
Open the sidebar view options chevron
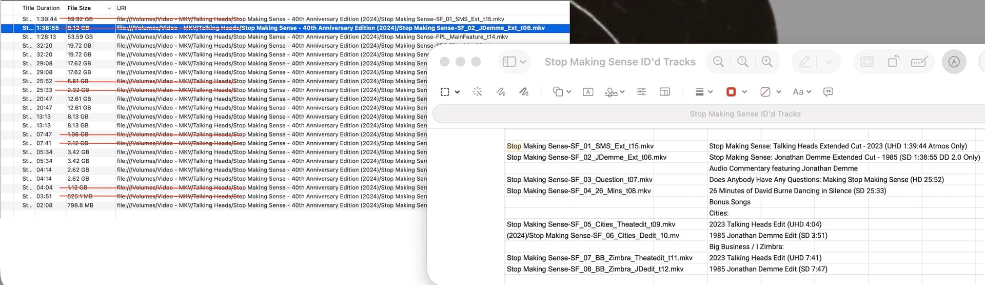pyautogui.click(x=523, y=62)
